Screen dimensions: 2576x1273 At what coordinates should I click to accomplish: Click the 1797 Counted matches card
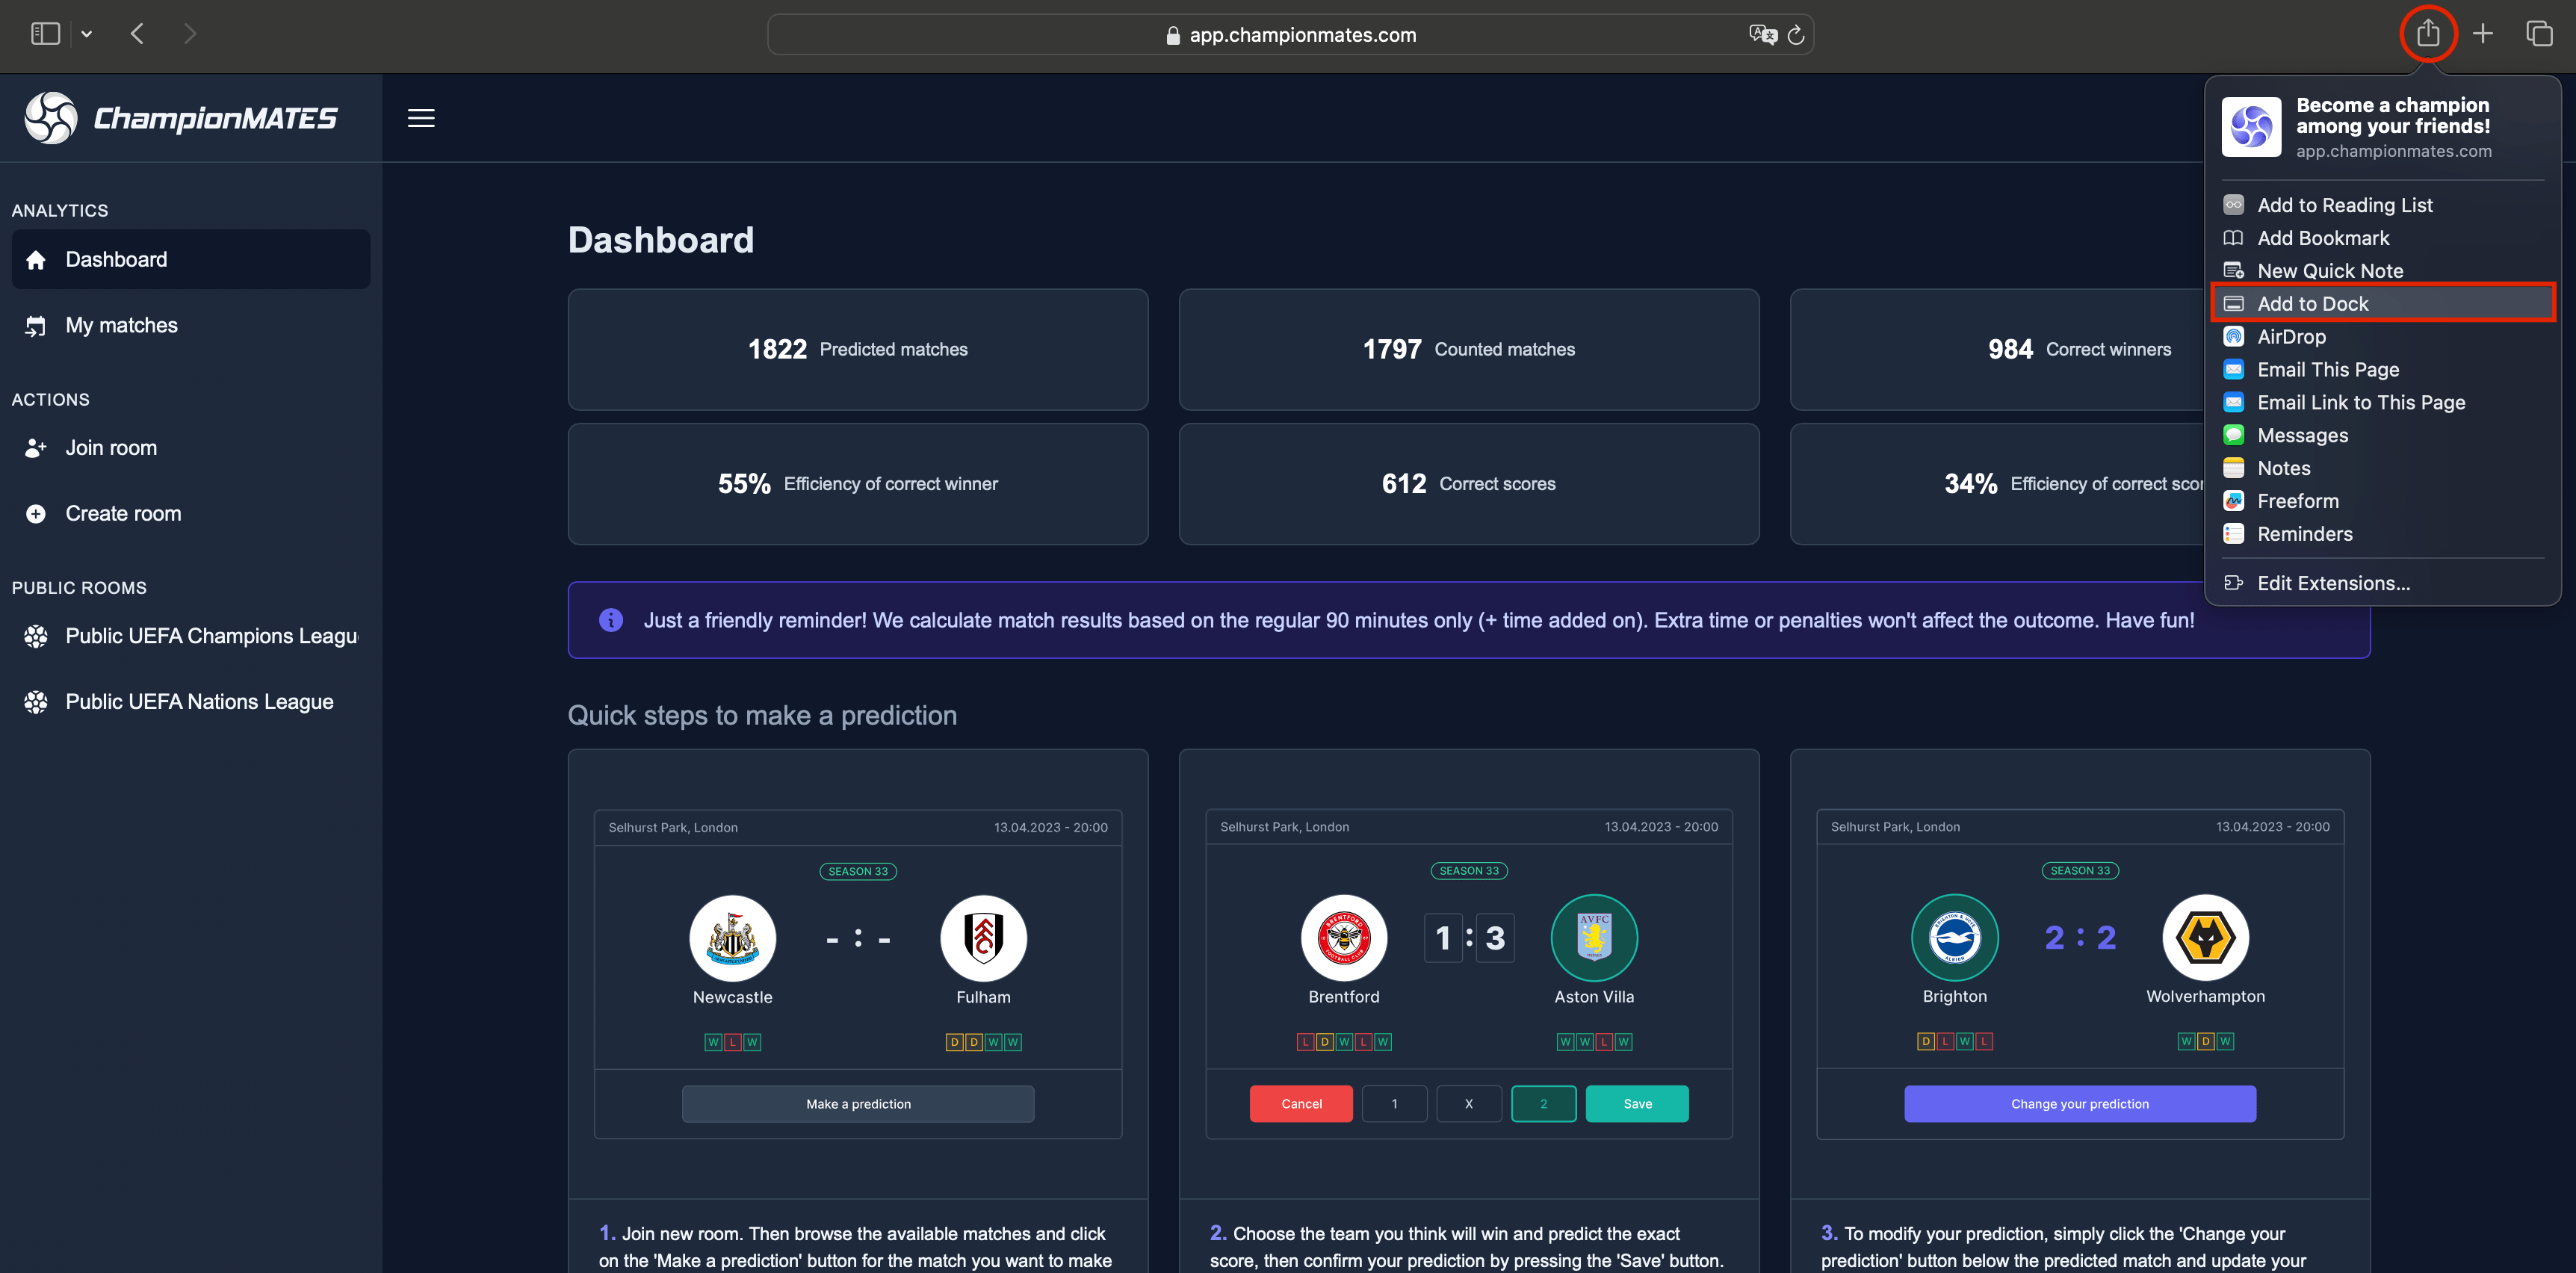coord(1469,349)
